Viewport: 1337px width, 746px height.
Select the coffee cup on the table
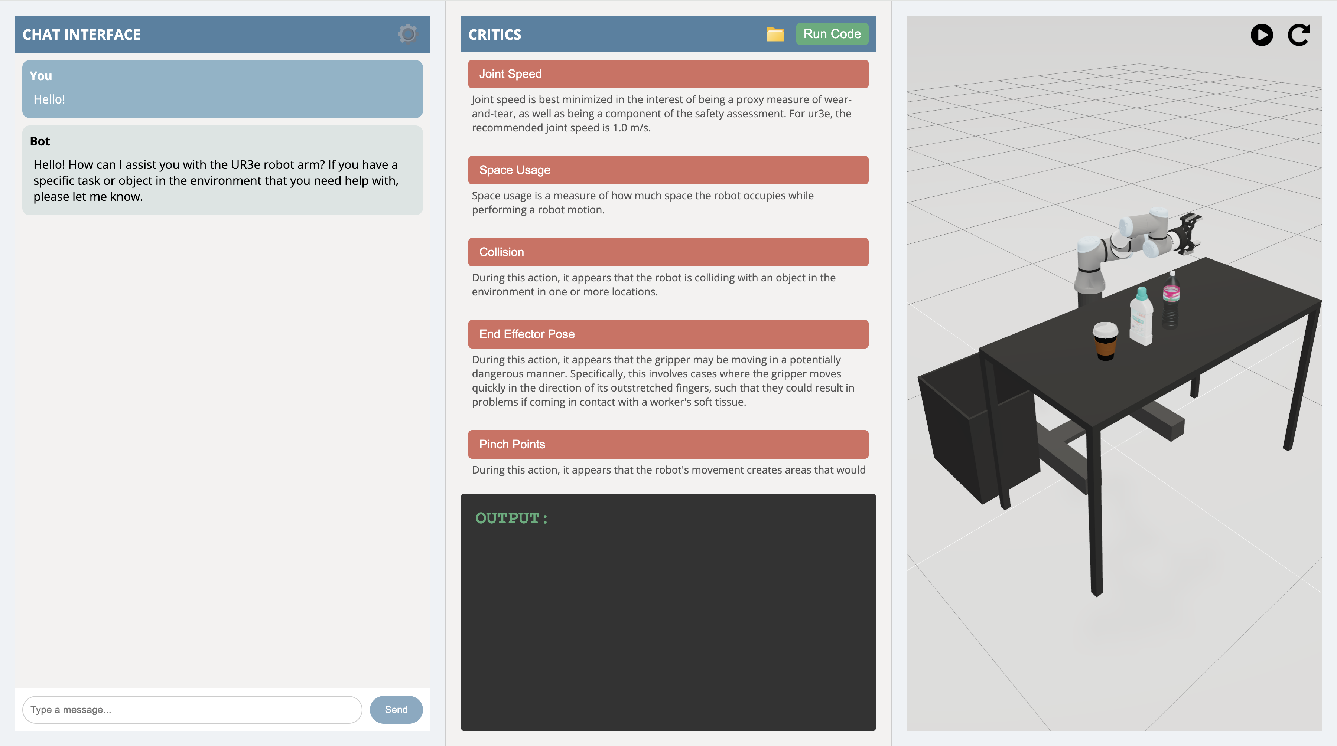click(1105, 341)
